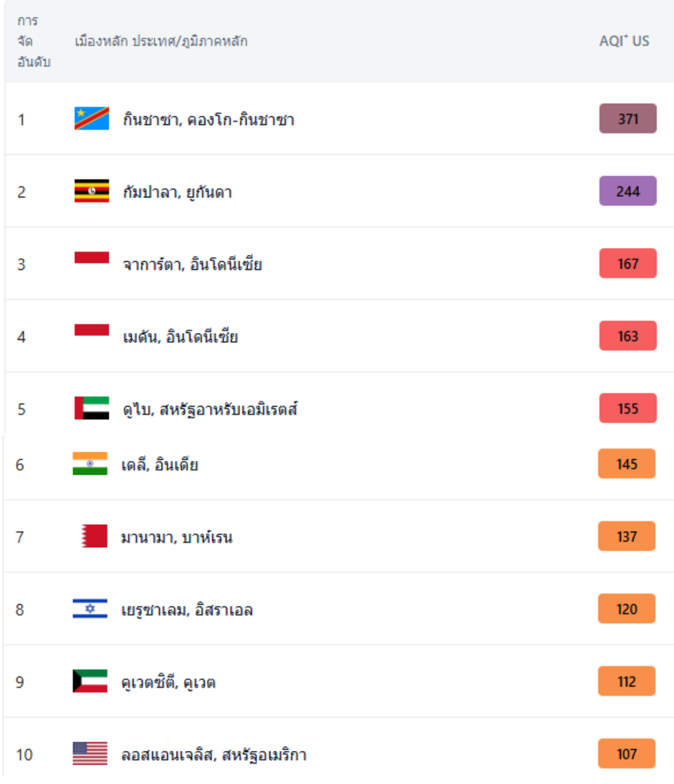Click the Israel flag beside Jerusalem
The image size is (674, 784).
(90, 608)
